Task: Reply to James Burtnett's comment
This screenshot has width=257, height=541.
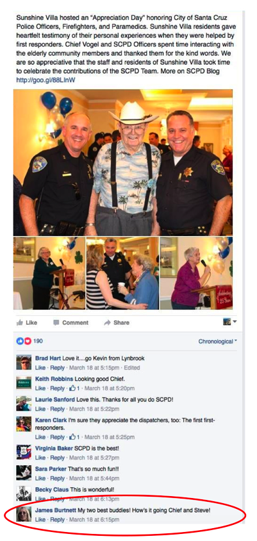Action: [x=57, y=519]
